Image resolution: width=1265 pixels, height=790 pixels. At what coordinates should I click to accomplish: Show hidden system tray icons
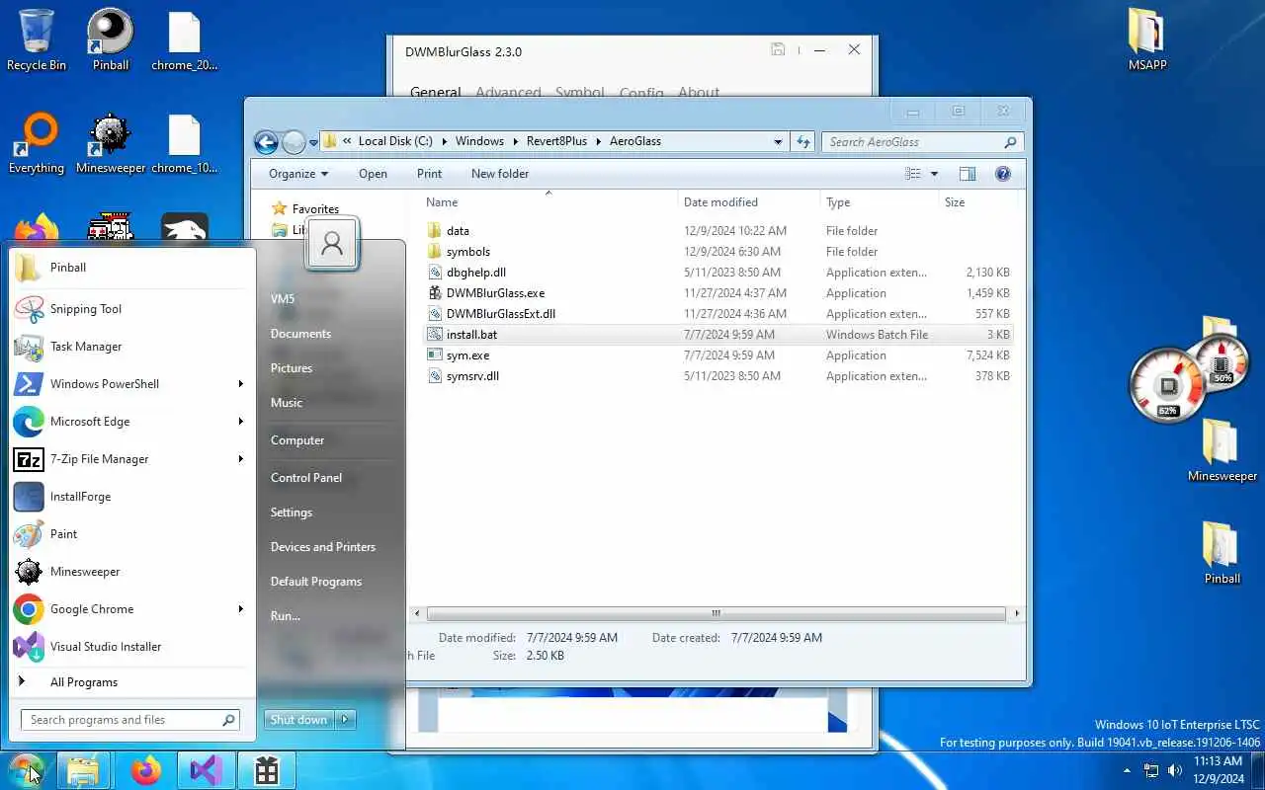point(1127,770)
